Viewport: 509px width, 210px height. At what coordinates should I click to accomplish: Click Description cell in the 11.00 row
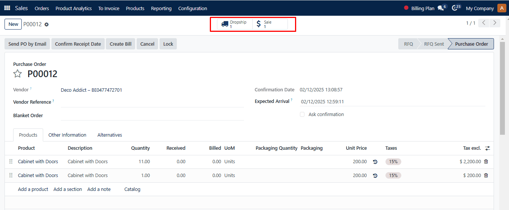(87, 162)
